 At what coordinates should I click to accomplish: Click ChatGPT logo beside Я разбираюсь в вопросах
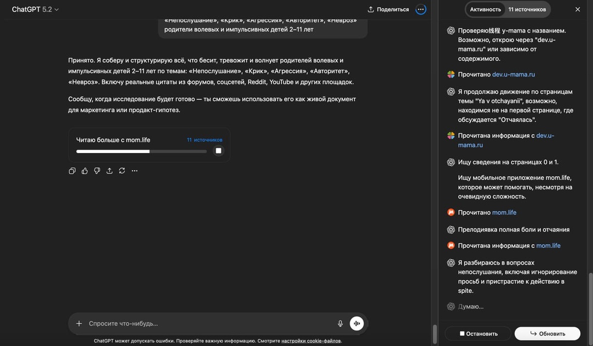pos(451,263)
